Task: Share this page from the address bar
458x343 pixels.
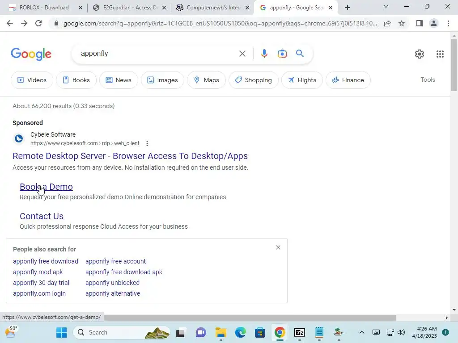Action: pos(387,23)
